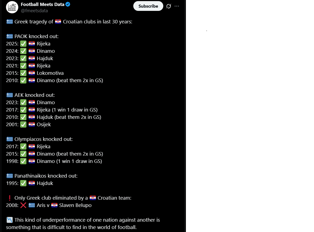This screenshot has width=314, height=232.
Task: Click the checkmark beside 1995 Hajduk
Action: point(23,183)
